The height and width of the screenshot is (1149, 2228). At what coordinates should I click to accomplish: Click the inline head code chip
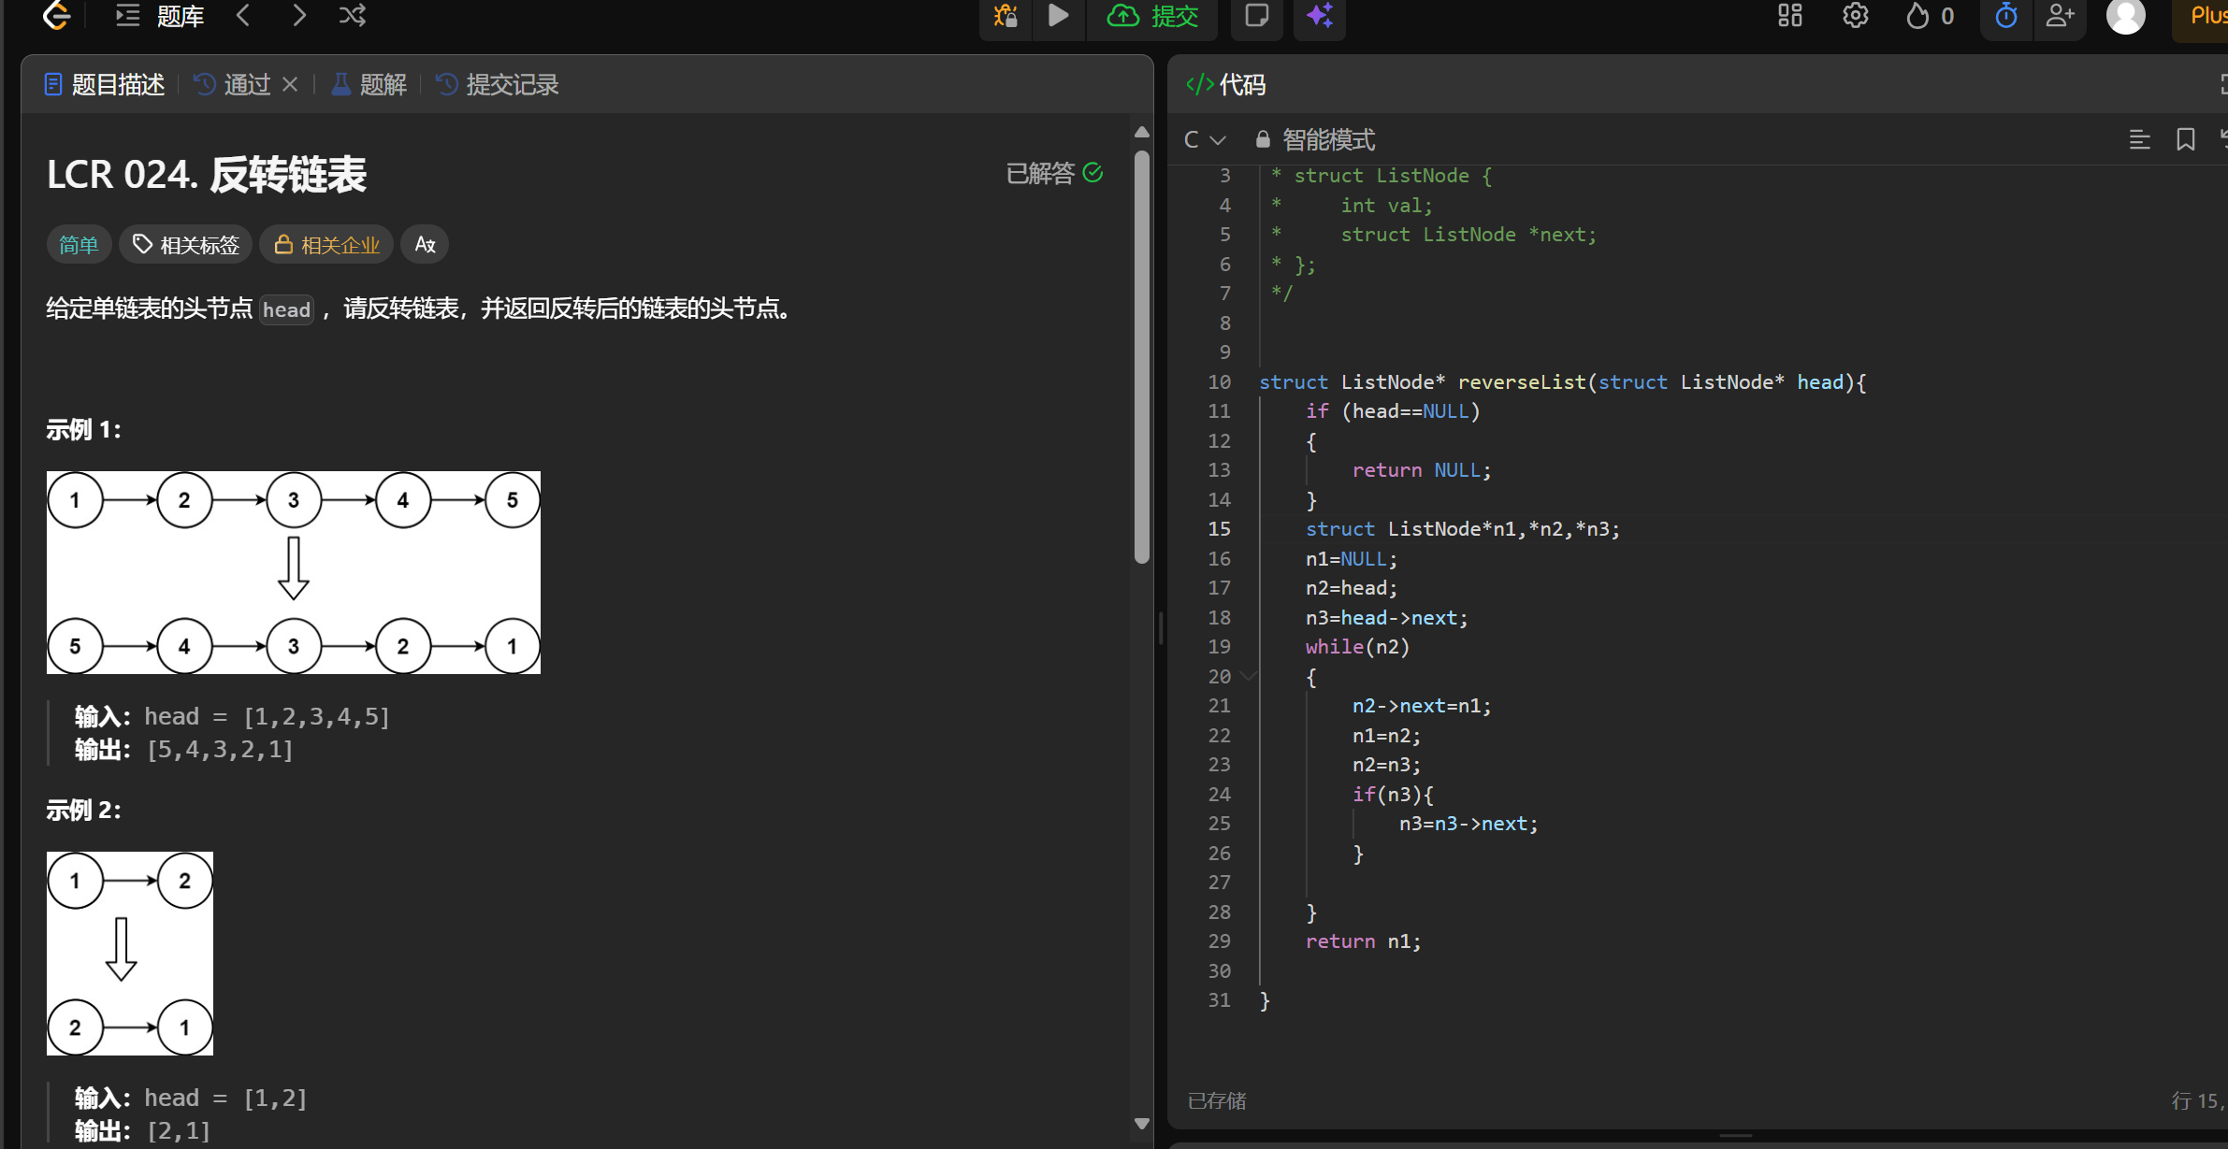click(x=286, y=309)
